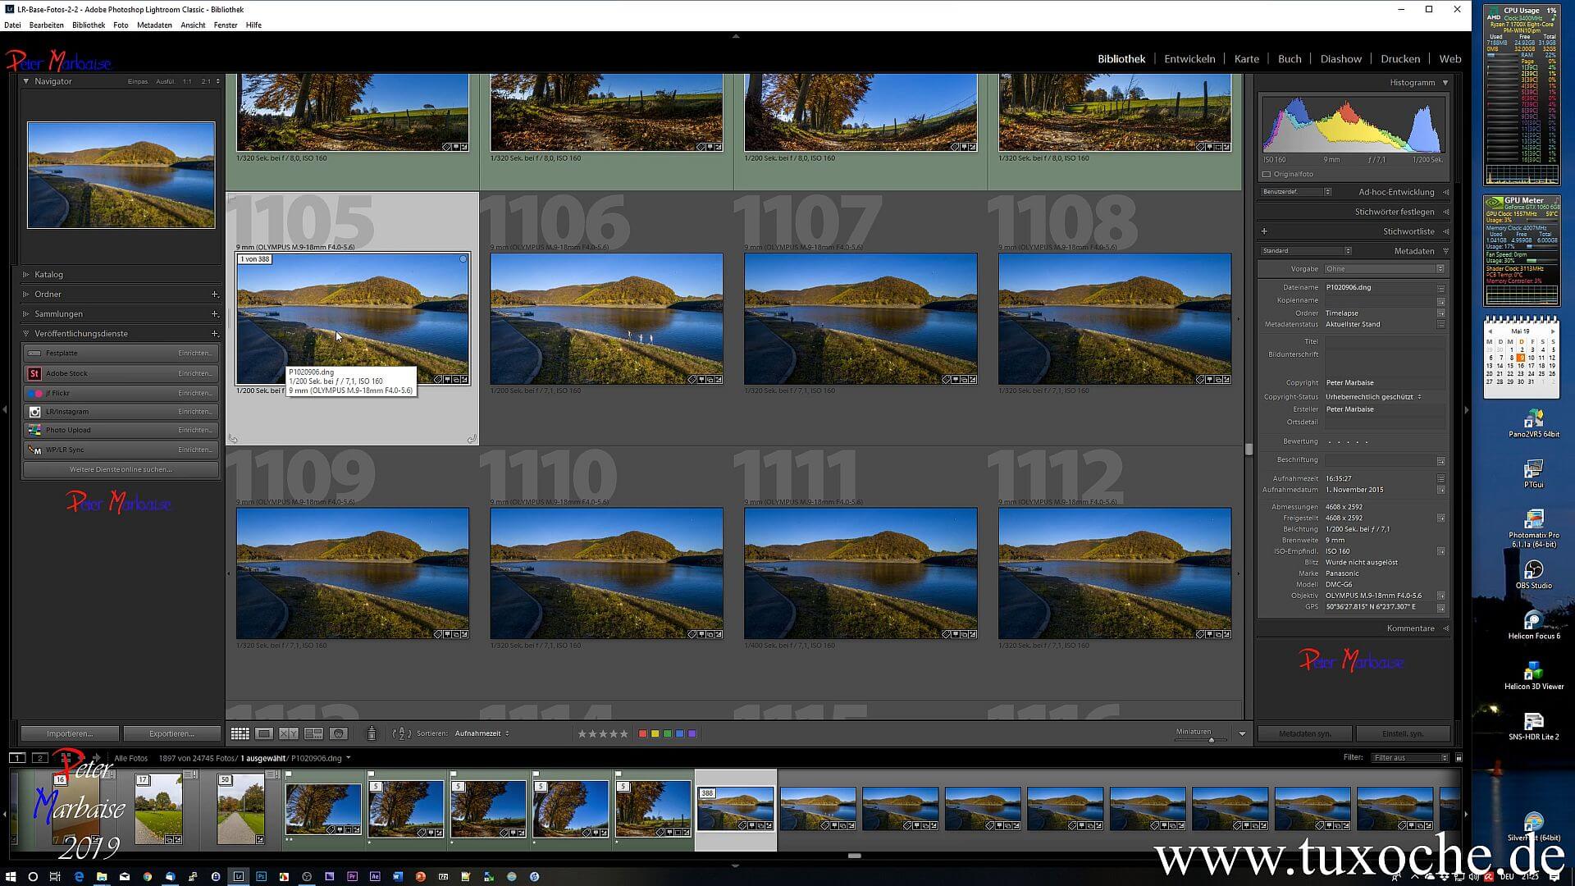This screenshot has width=1575, height=886.
Task: Set five-star rating via the last toolbar star
Action: 623,733
